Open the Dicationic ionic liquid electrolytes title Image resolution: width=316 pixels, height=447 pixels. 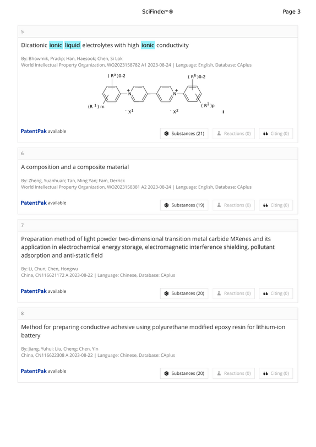pyautogui.click(x=105, y=45)
